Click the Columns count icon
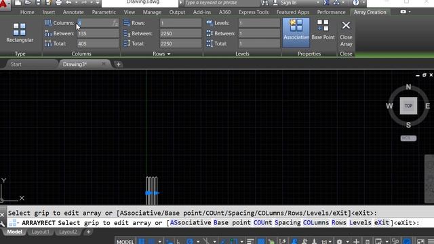This screenshot has height=244, width=434. coord(48,22)
